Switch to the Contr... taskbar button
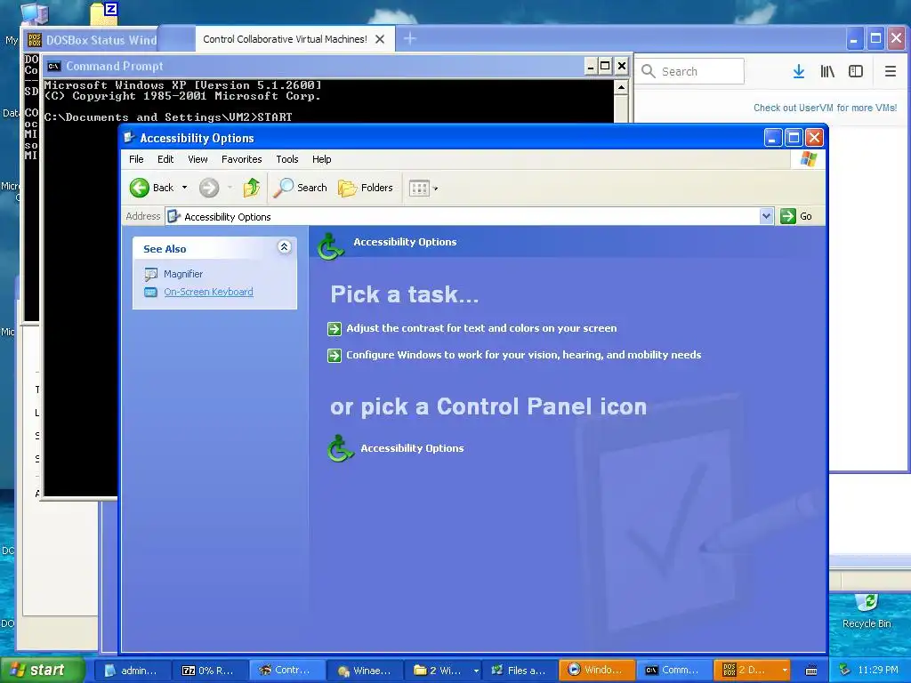Viewport: 911px width, 683px height. tap(286, 671)
